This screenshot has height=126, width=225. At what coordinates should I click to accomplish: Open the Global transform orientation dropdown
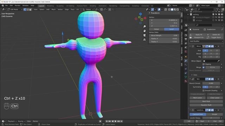pyautogui.click(x=88, y=9)
